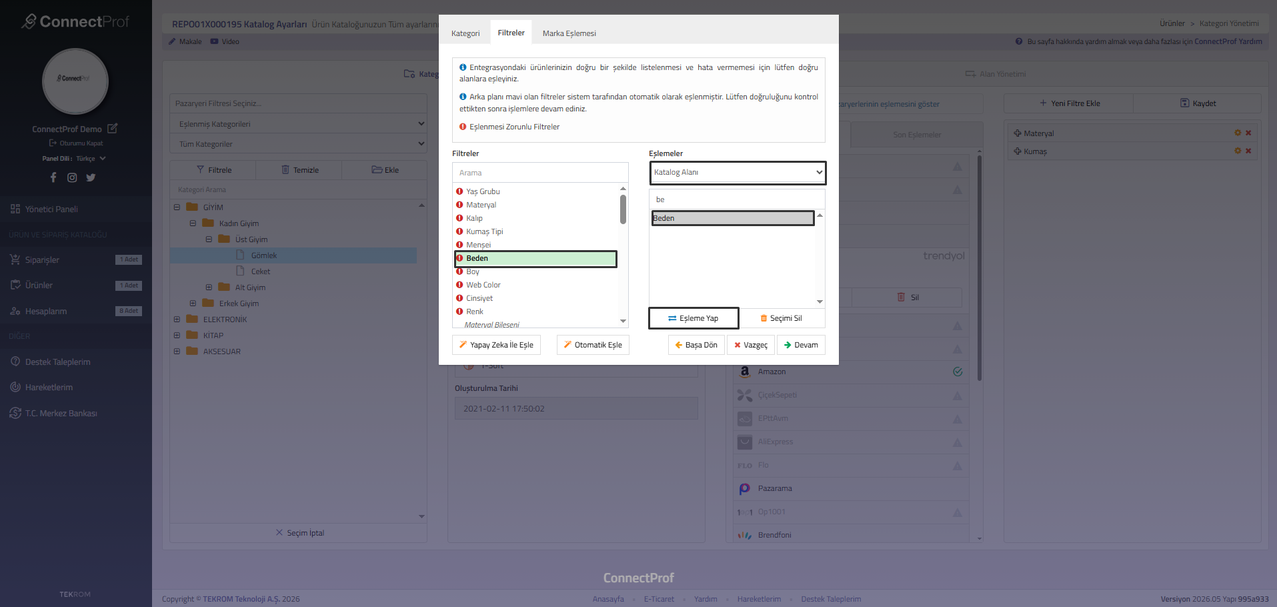Select the Kalıp filter

[x=474, y=218]
